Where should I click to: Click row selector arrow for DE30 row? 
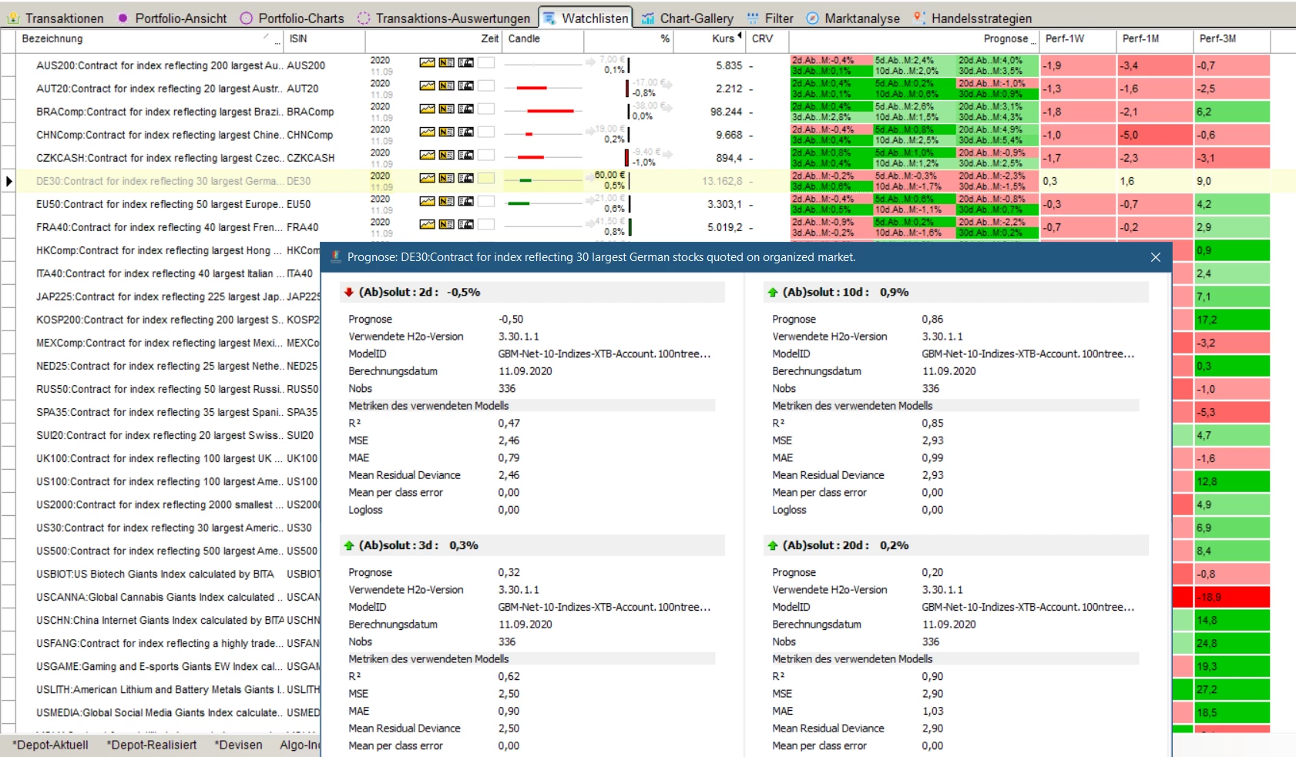[x=8, y=181]
